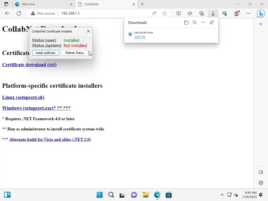Viewport: 268px width, 201px height.
Task: Add page to favorites star icon
Action: pos(165,13)
